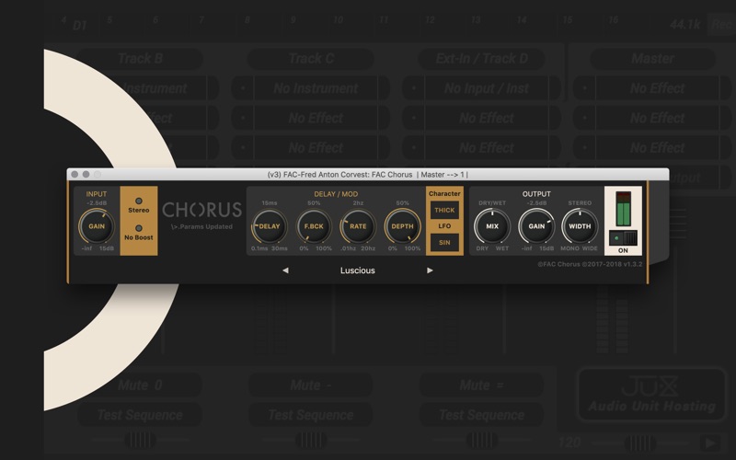This screenshot has height=460, width=736.
Task: Click the FAC Chorus window title bar
Action: [x=367, y=174]
